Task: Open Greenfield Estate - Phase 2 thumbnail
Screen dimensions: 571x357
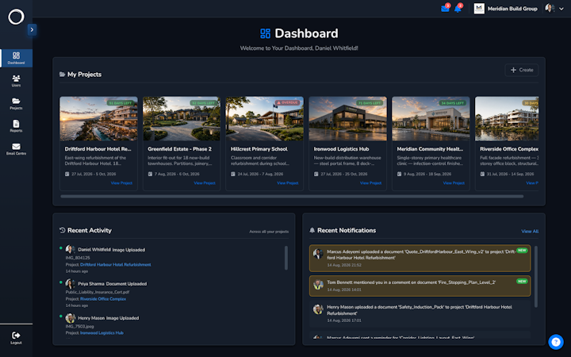Action: click(182, 118)
